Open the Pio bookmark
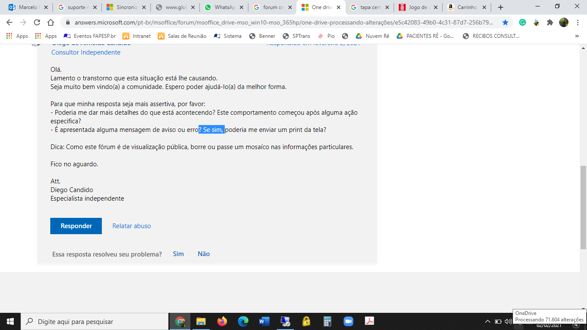The width and height of the screenshot is (587, 330). [326, 36]
